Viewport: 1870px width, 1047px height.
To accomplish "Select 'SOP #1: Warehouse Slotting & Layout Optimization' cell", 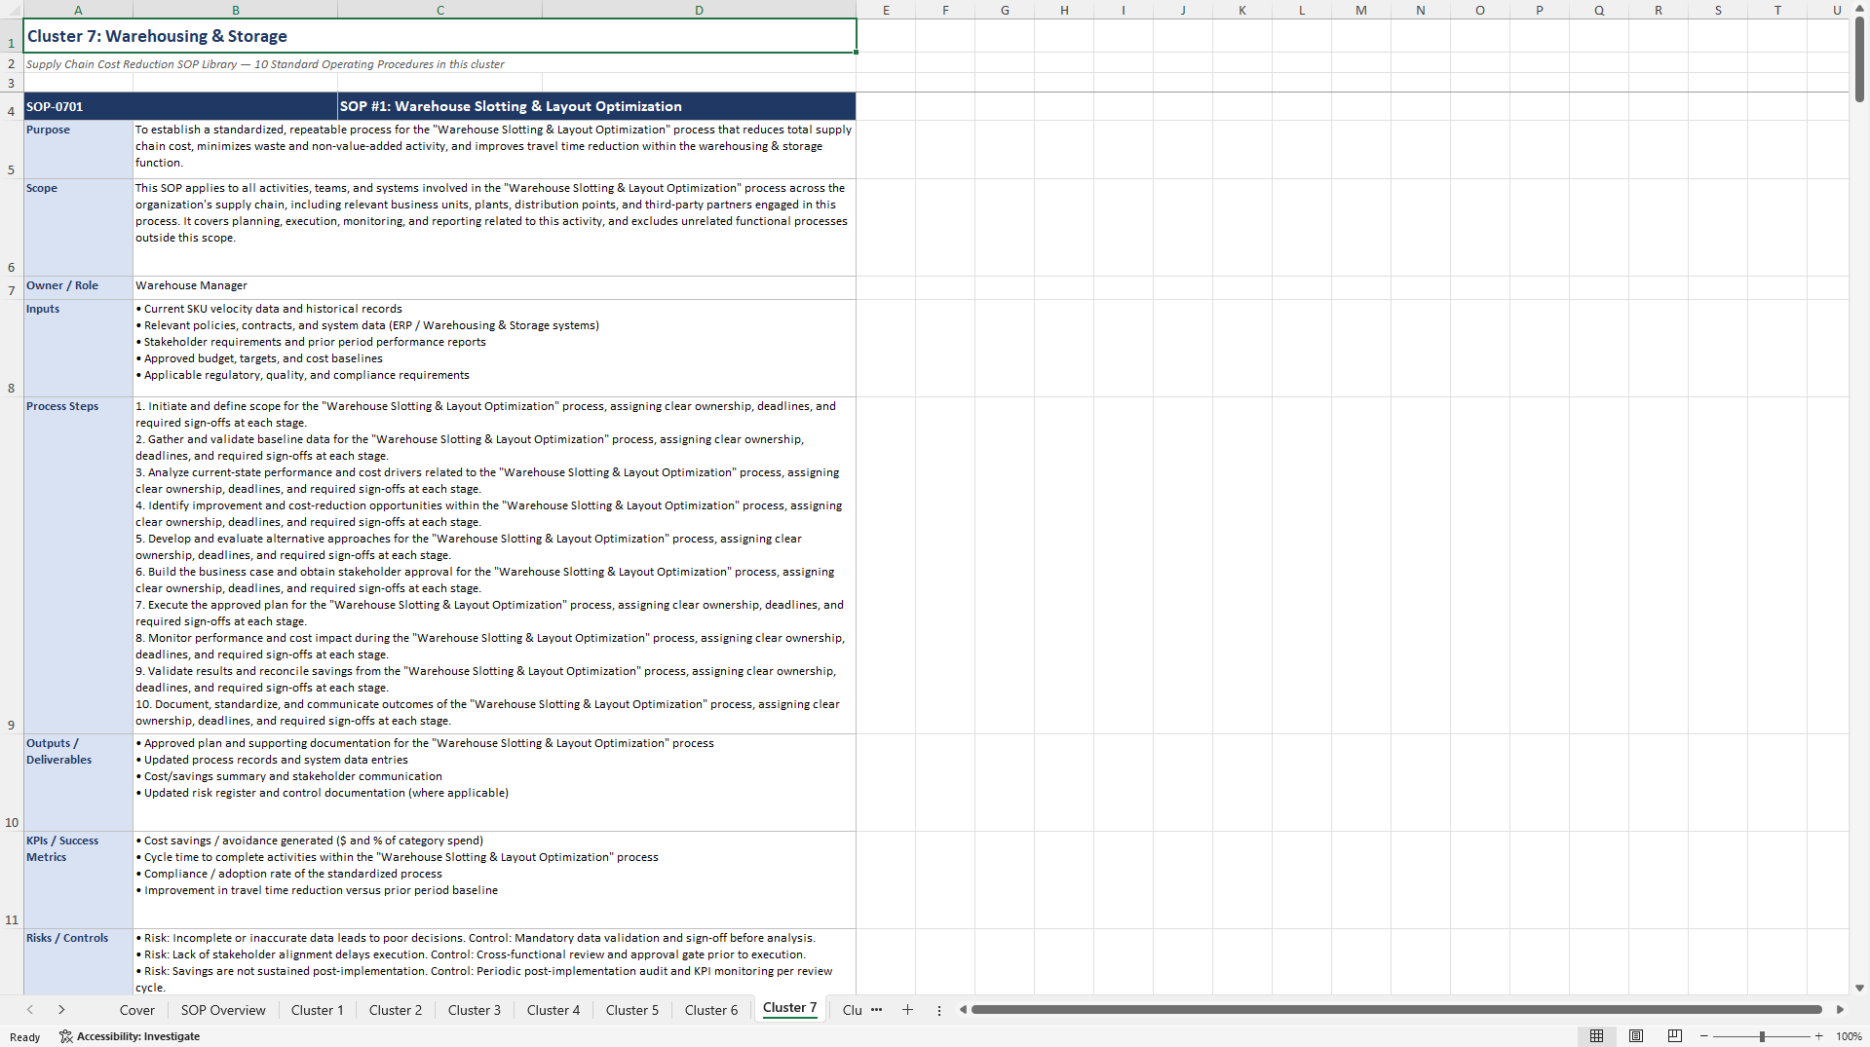I will (596, 106).
